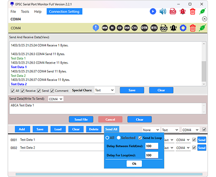Click the Delay Between Field input

click(152, 146)
